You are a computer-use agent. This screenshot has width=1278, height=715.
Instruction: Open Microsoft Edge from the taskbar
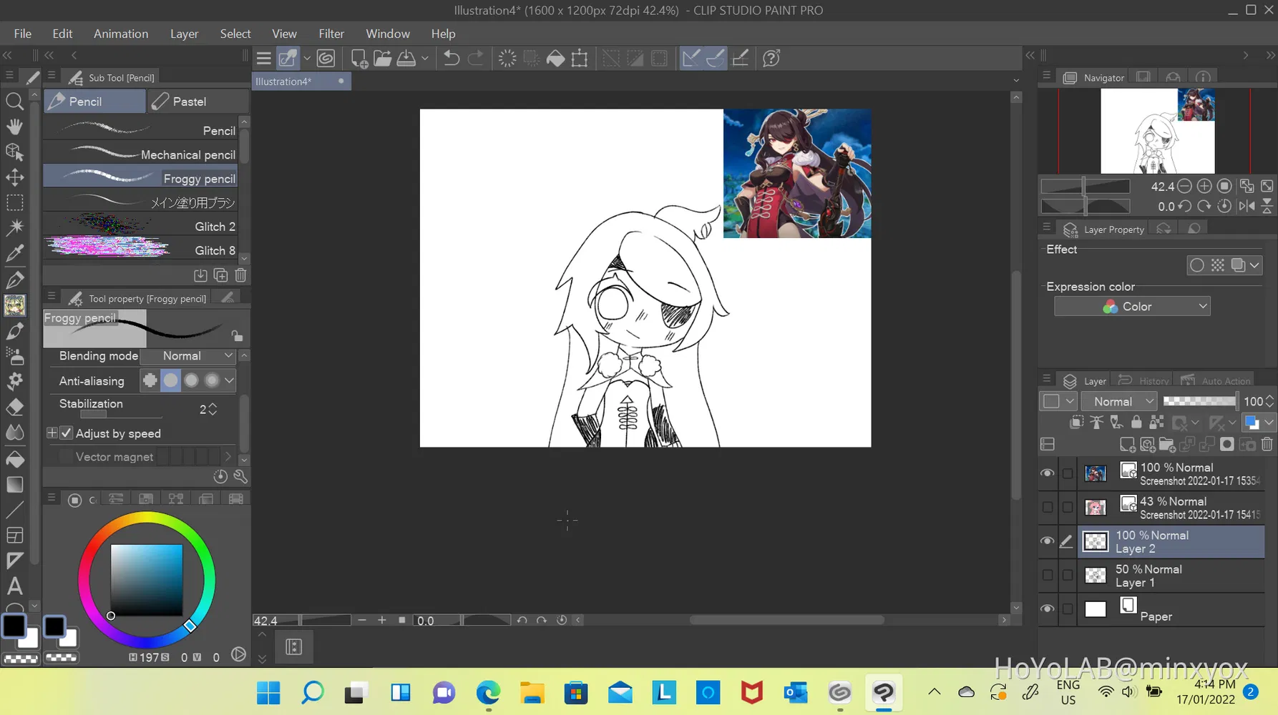click(x=488, y=693)
